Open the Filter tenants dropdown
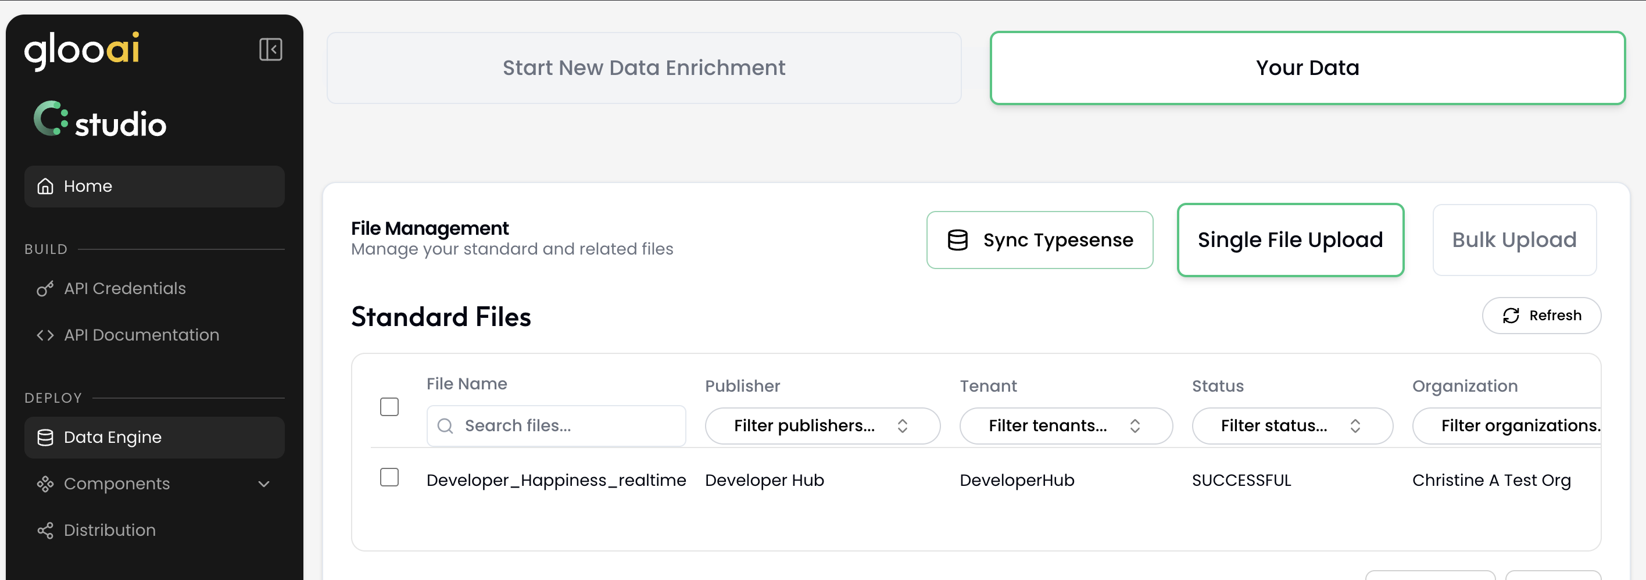Viewport: 1646px width, 580px height. coord(1065,426)
